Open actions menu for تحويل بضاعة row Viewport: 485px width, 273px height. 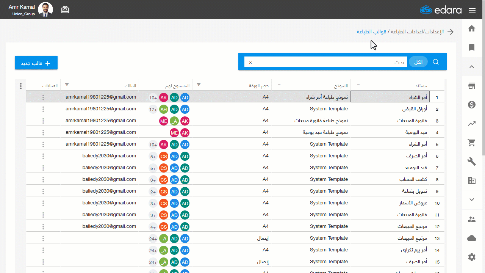pos(43,191)
